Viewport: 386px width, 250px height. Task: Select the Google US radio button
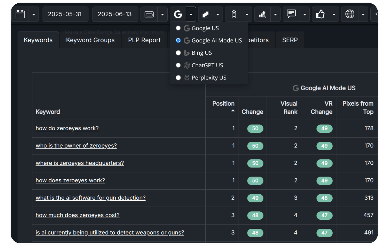(x=178, y=28)
